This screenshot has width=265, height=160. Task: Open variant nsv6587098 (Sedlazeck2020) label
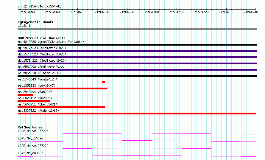(41, 67)
